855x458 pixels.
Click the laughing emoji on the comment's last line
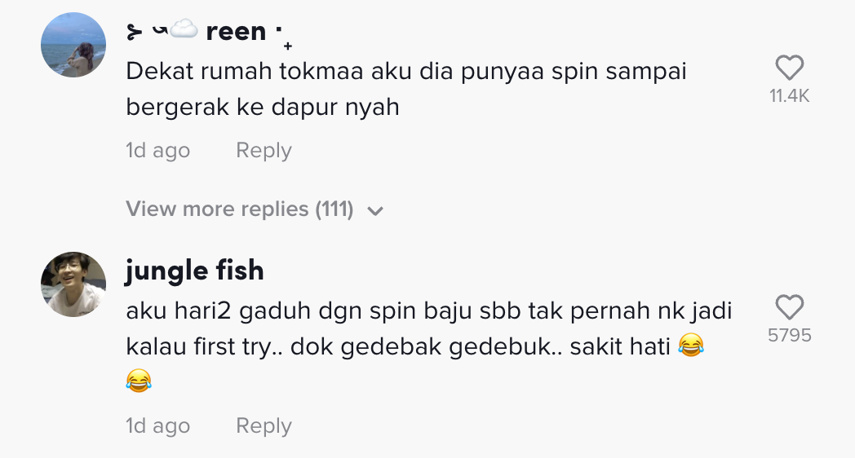click(139, 381)
